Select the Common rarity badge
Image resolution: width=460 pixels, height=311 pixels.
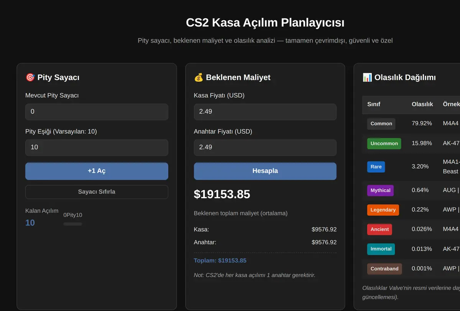click(x=381, y=123)
